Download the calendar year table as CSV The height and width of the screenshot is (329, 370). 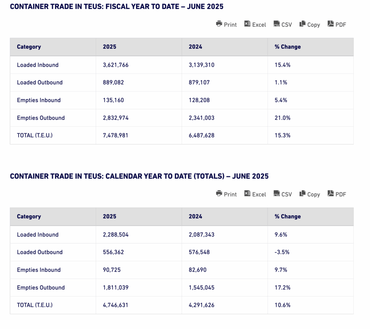(x=283, y=194)
